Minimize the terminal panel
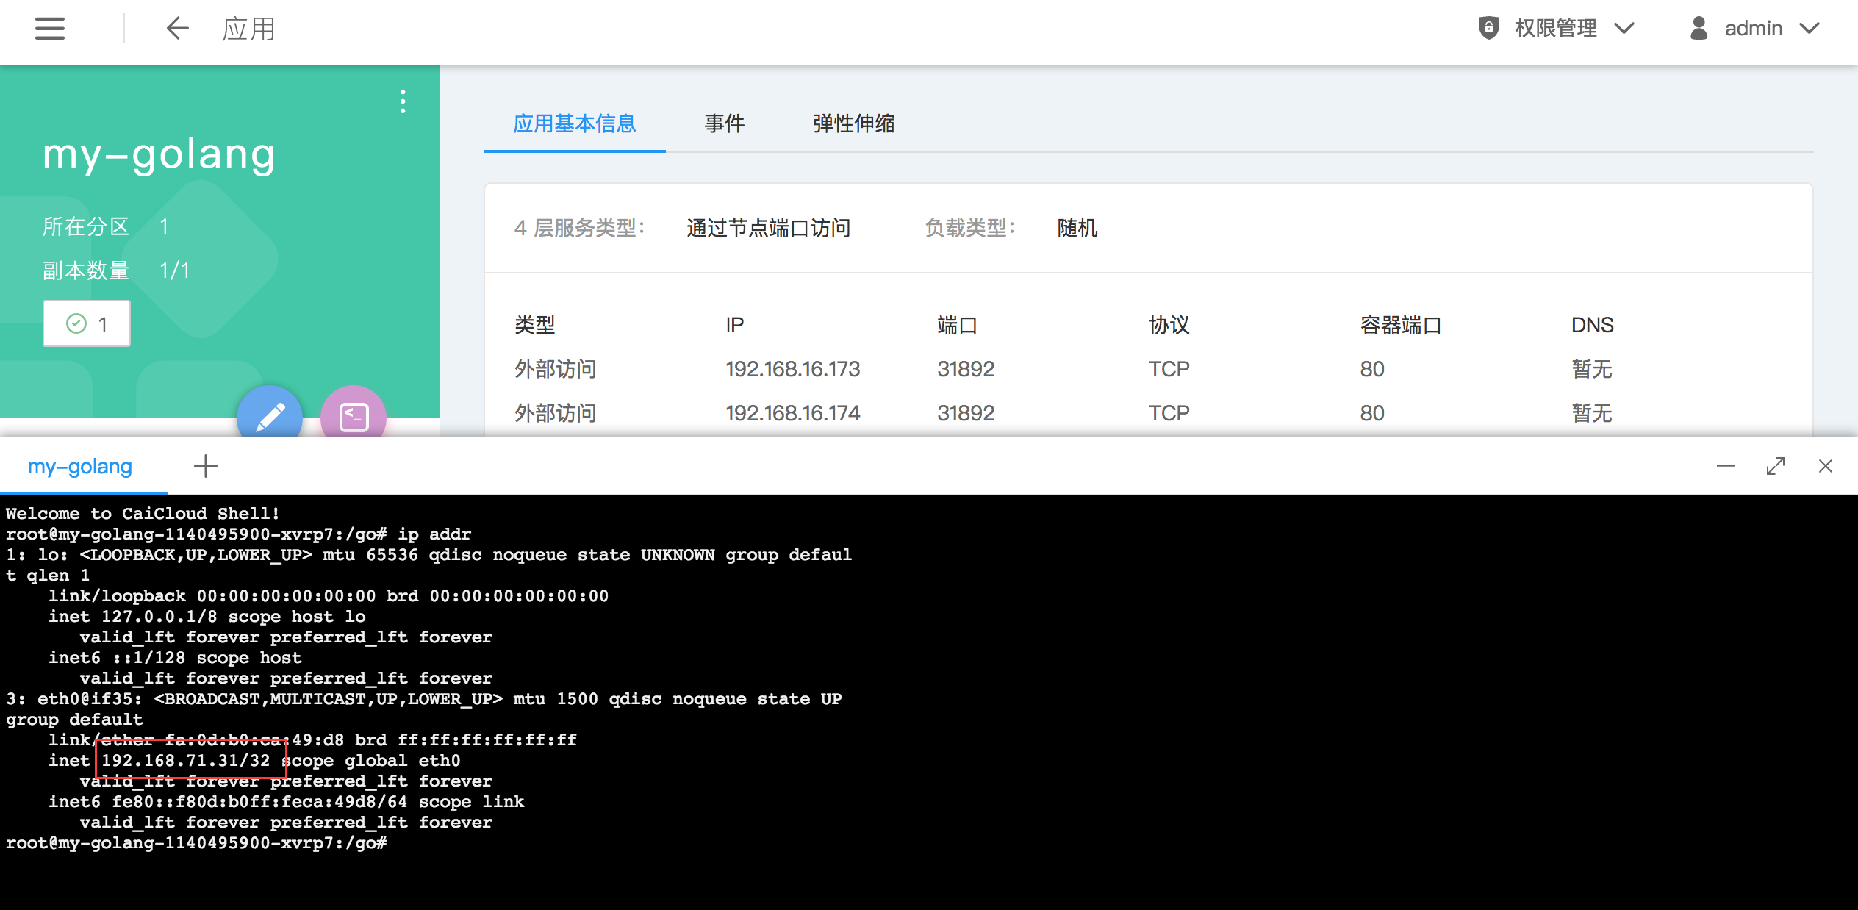This screenshot has width=1858, height=910. point(1726,466)
